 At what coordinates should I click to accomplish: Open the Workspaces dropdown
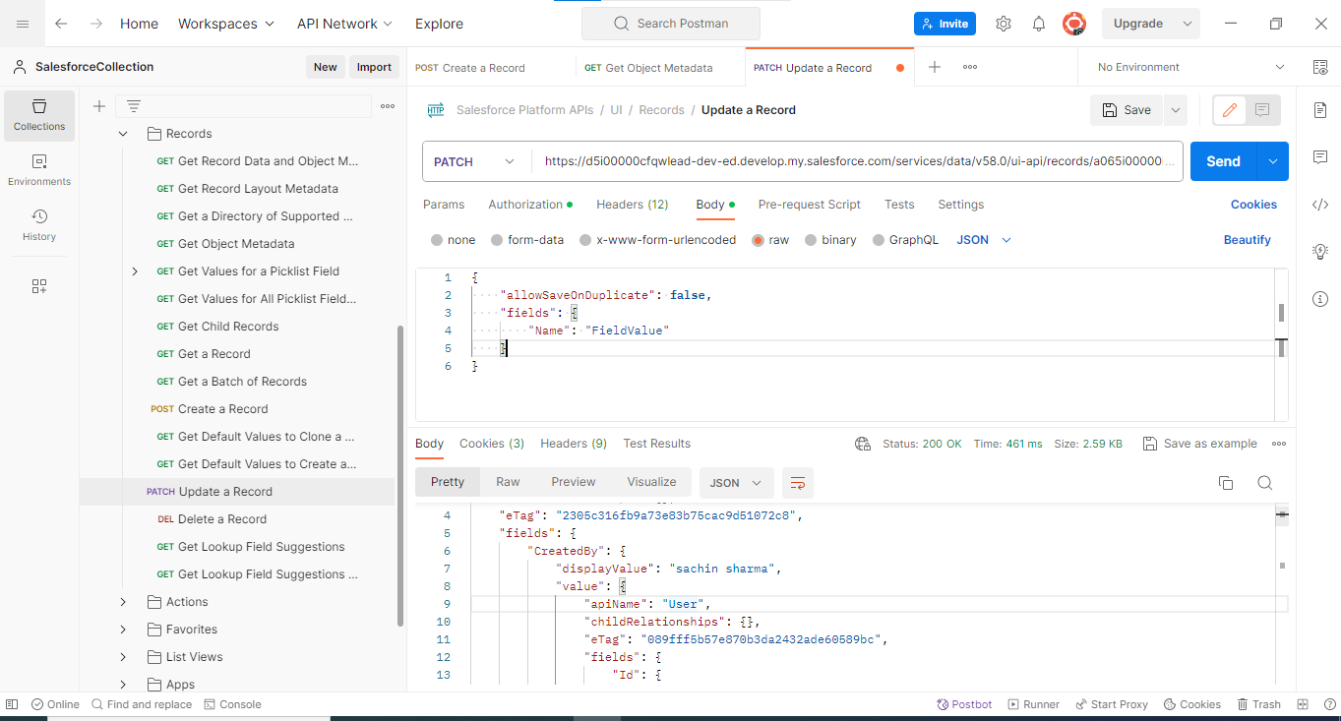pyautogui.click(x=226, y=24)
